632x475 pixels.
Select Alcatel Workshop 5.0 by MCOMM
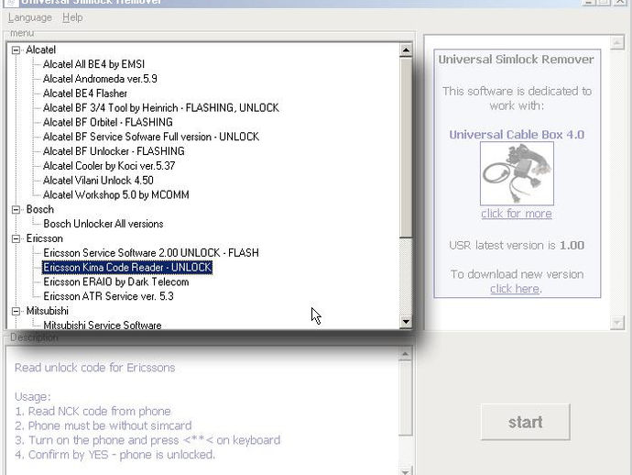click(115, 195)
